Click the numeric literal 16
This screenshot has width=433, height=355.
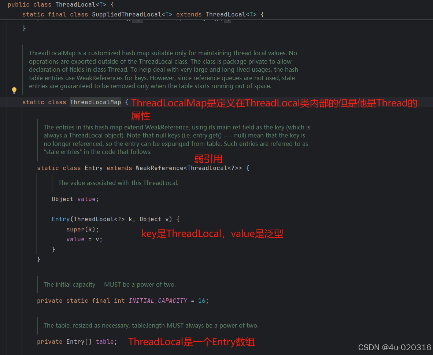(x=201, y=301)
